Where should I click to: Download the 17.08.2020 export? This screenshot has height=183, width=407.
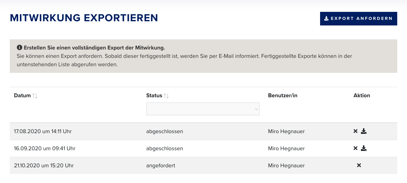(x=364, y=131)
